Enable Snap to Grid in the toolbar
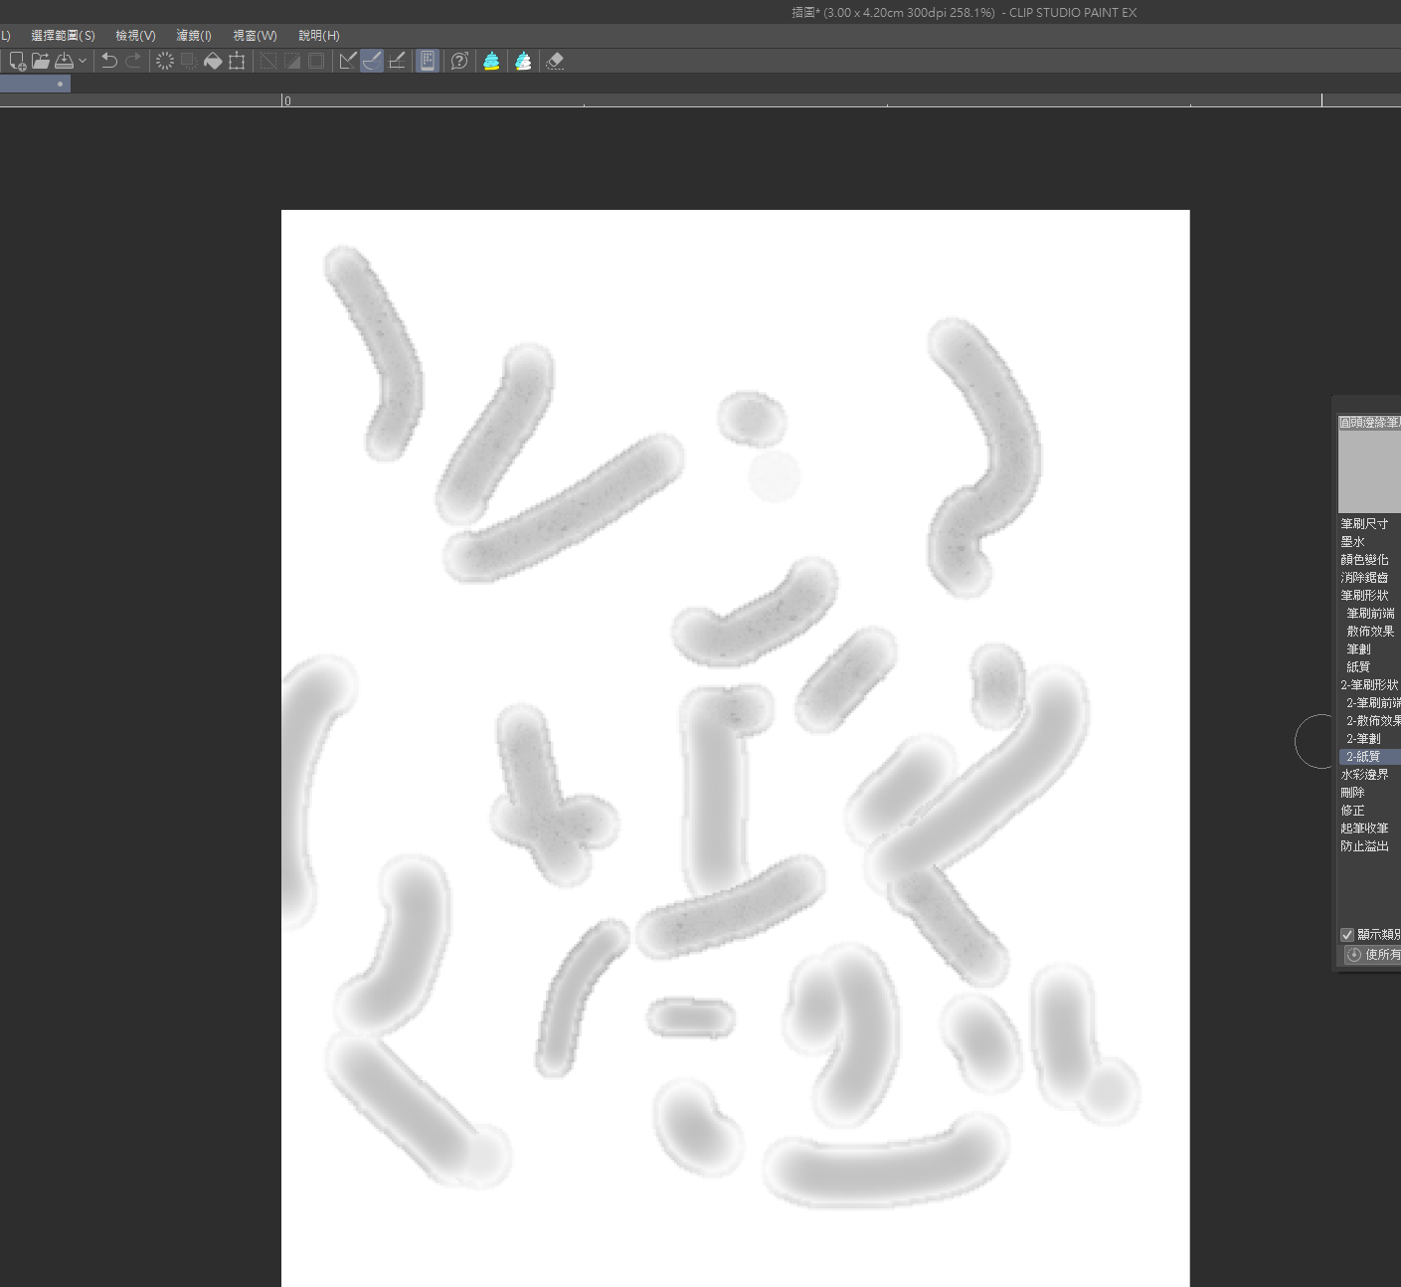Screen dimensions: 1401x1287 tap(397, 62)
